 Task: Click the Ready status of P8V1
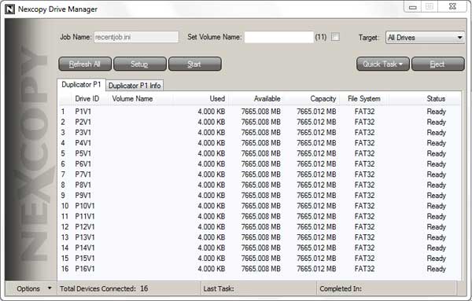[436, 185]
